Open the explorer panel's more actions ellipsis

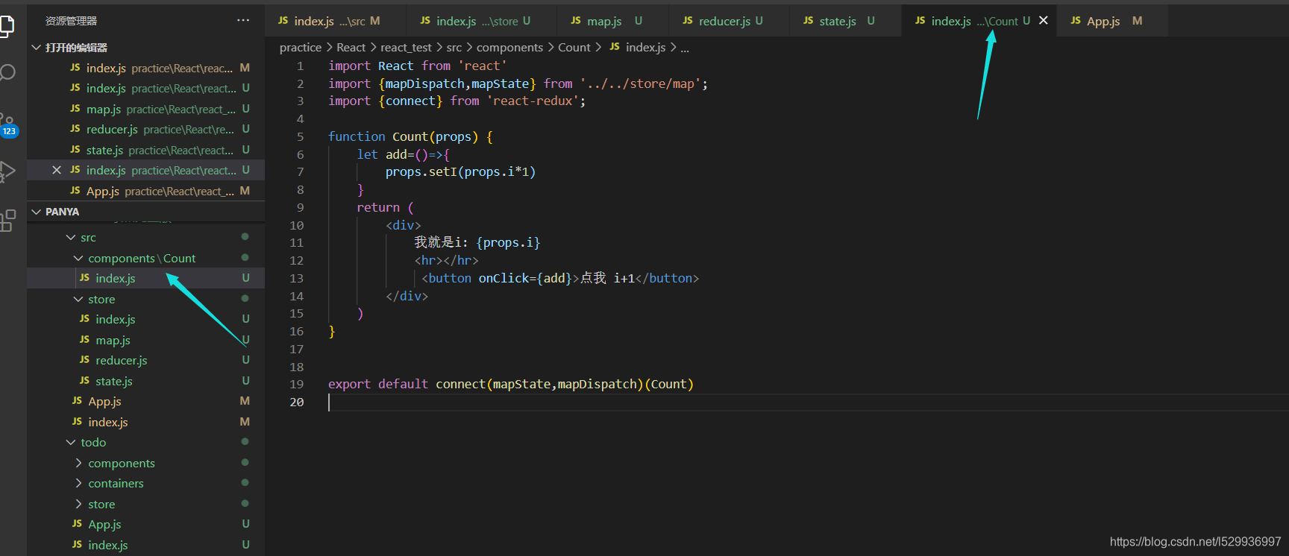coord(243,21)
